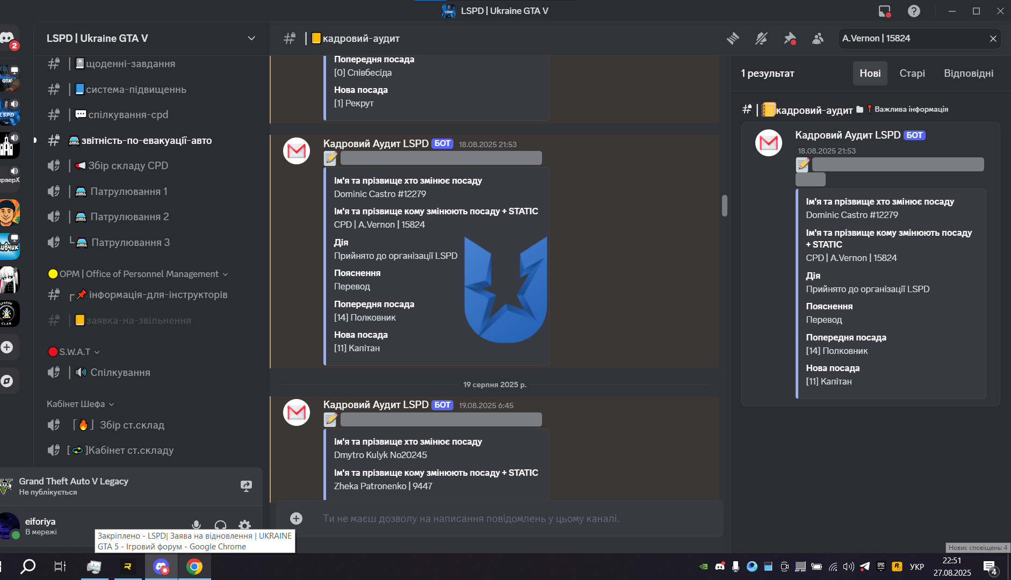Open the система-підвищення channel
This screenshot has width=1011, height=580.
[x=151, y=89]
